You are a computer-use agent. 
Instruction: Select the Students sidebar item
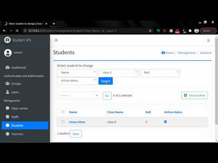pyautogui.click(x=25, y=125)
